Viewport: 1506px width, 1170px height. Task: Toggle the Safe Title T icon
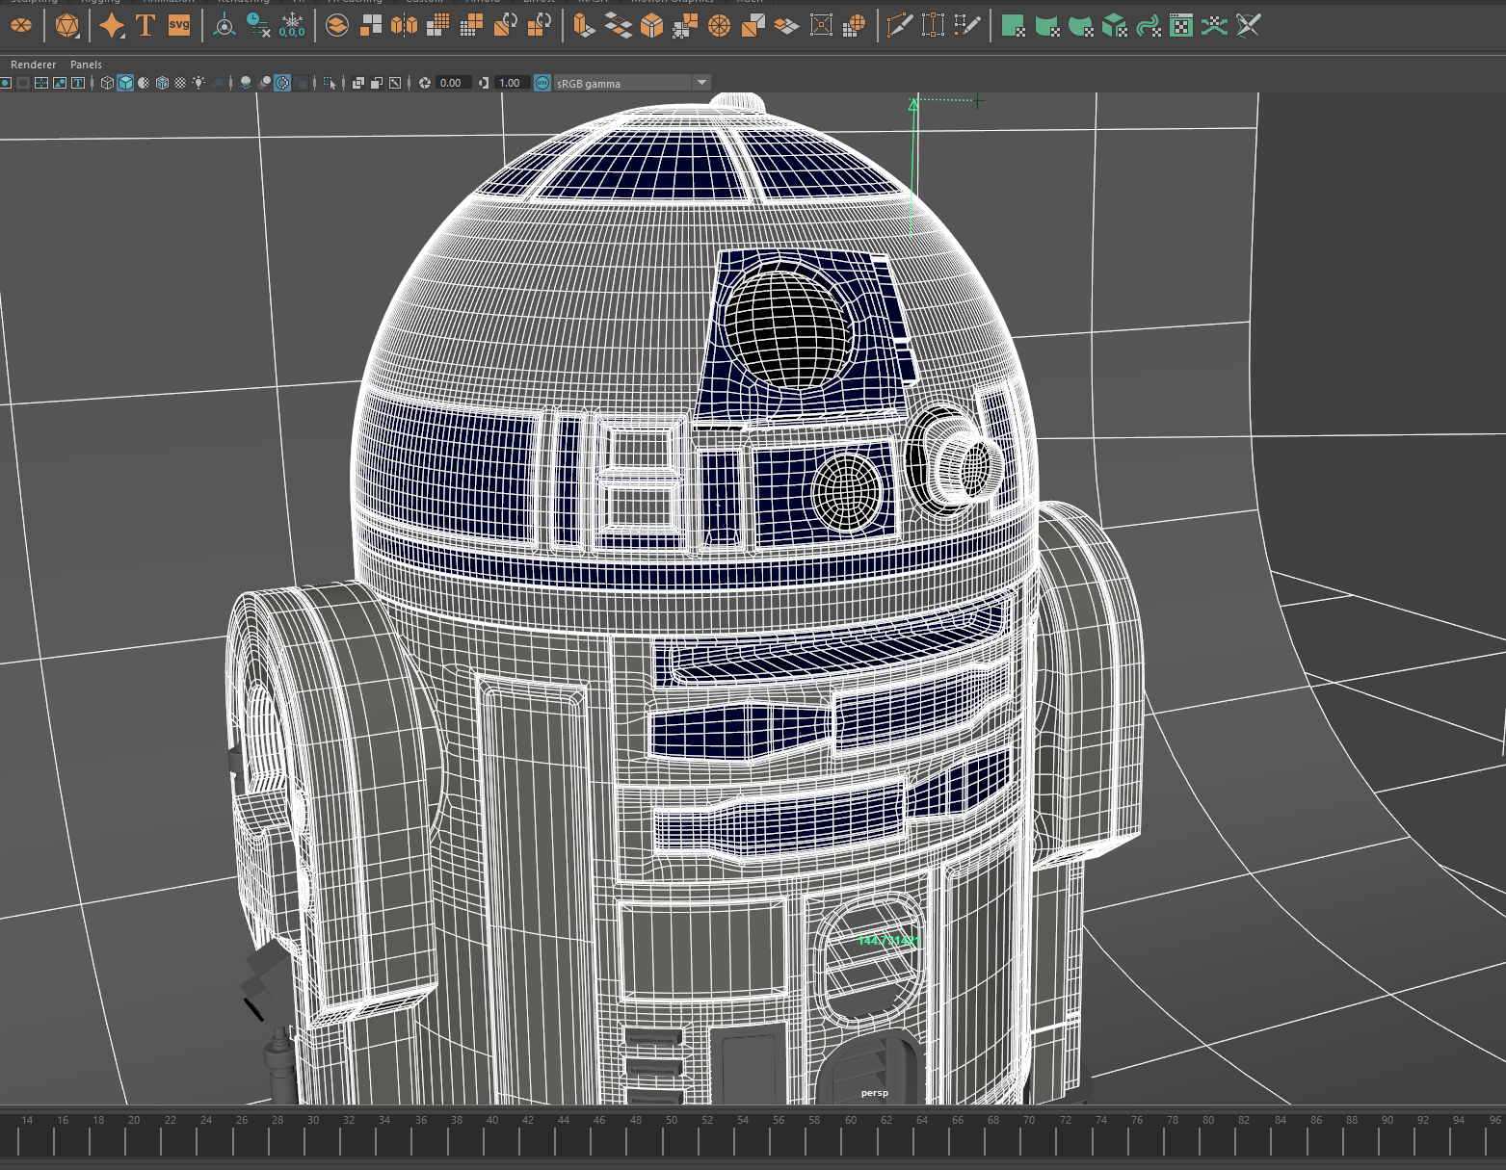click(x=77, y=83)
